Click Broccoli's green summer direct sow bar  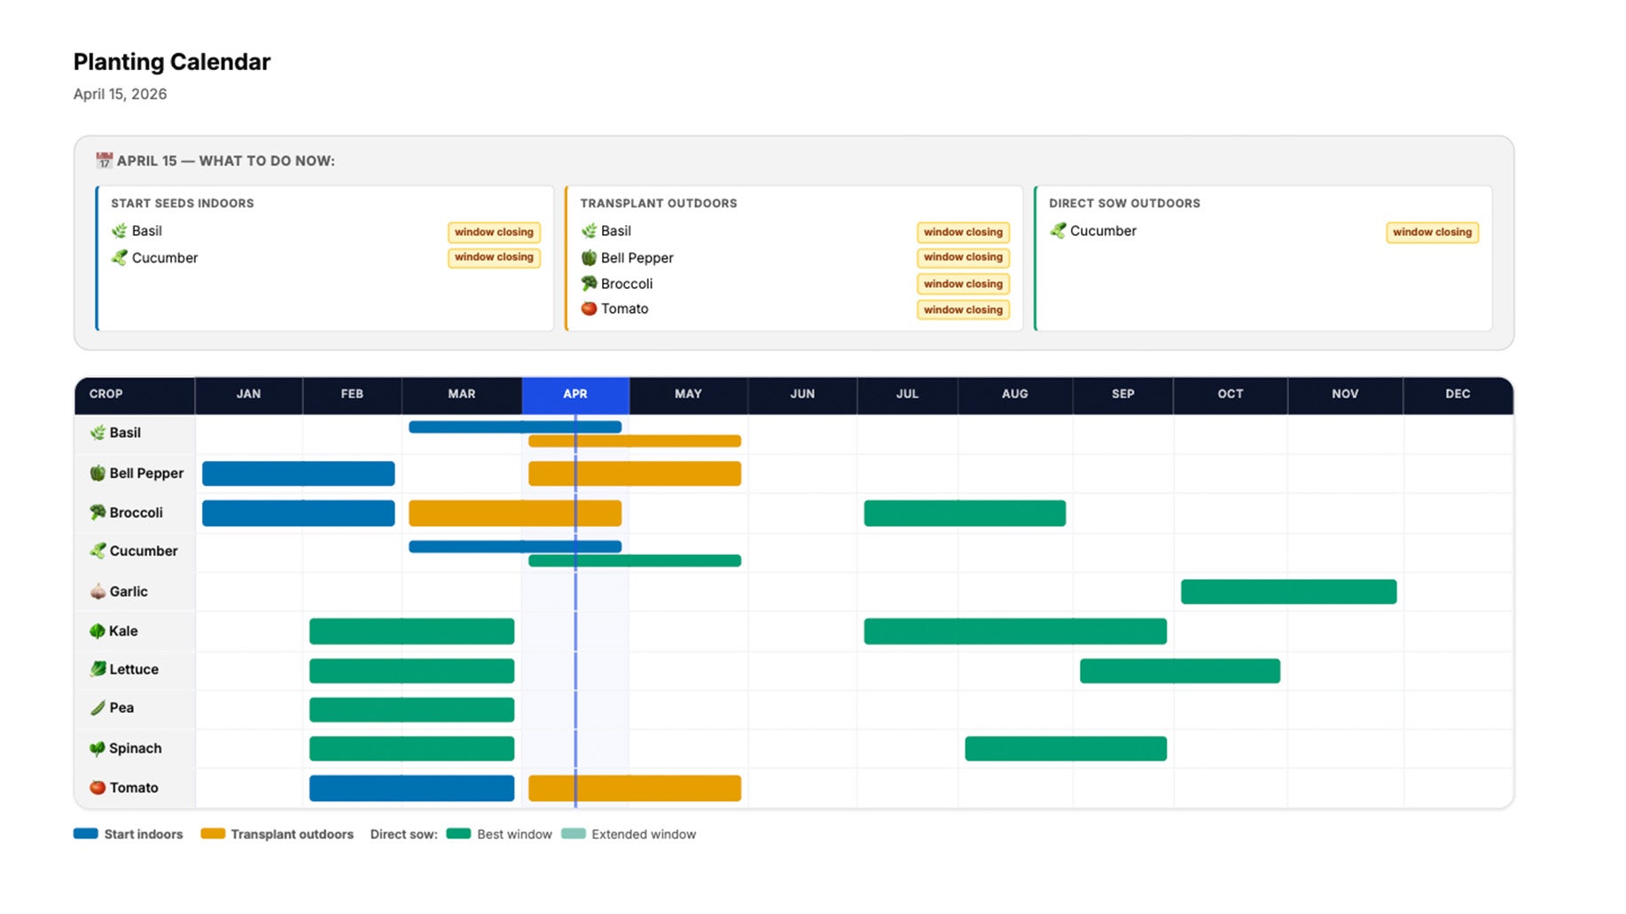point(965,513)
